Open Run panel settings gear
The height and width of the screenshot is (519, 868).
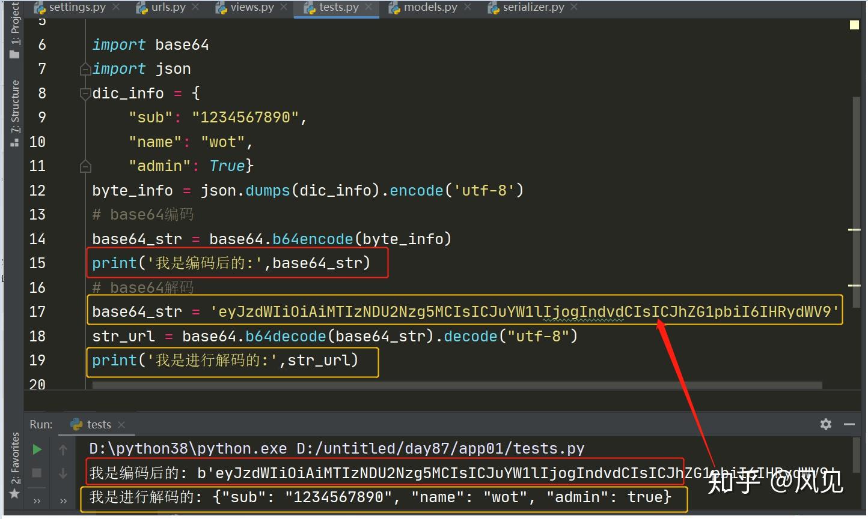click(826, 424)
